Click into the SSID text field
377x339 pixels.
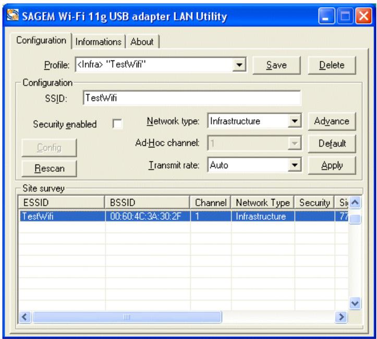pyautogui.click(x=192, y=98)
